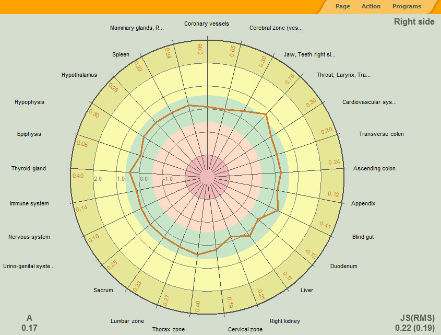441x335 pixels.
Task: Click the 'Immune system' label
Action: click(x=29, y=203)
